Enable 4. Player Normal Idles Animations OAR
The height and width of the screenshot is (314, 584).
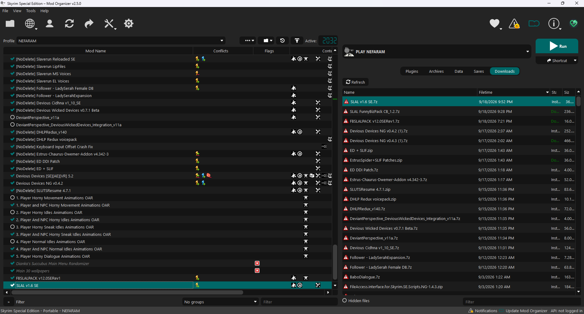click(x=12, y=242)
